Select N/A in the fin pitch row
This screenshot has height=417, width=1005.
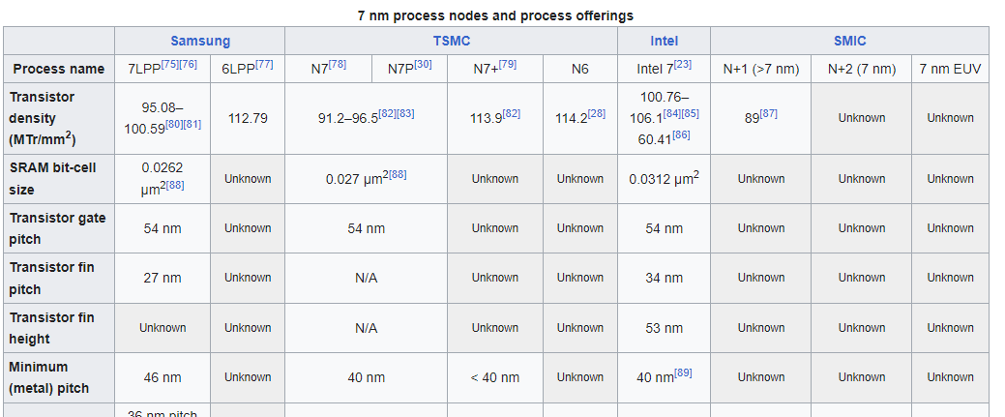[366, 278]
